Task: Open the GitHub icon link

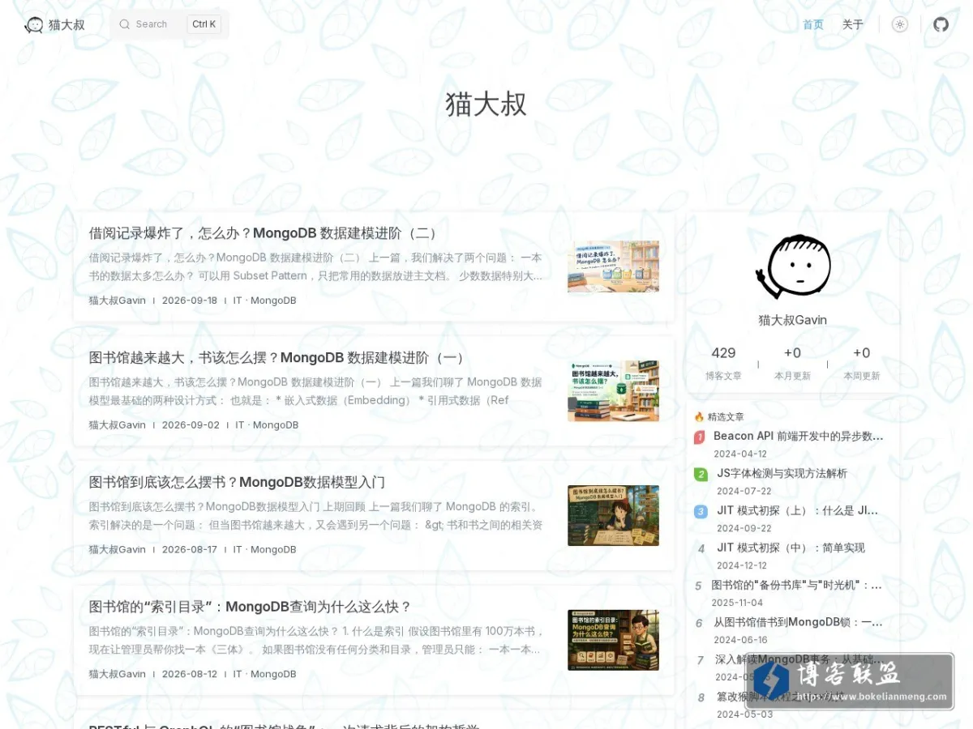Action: [x=941, y=24]
